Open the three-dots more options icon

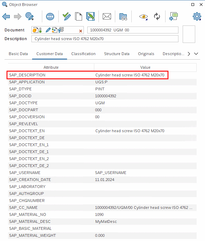(50, 16)
